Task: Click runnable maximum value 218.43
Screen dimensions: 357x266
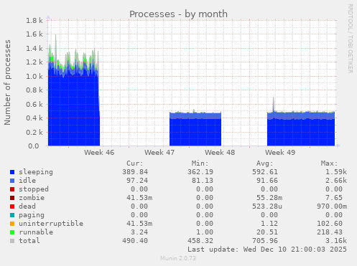Action: pyautogui.click(x=330, y=232)
